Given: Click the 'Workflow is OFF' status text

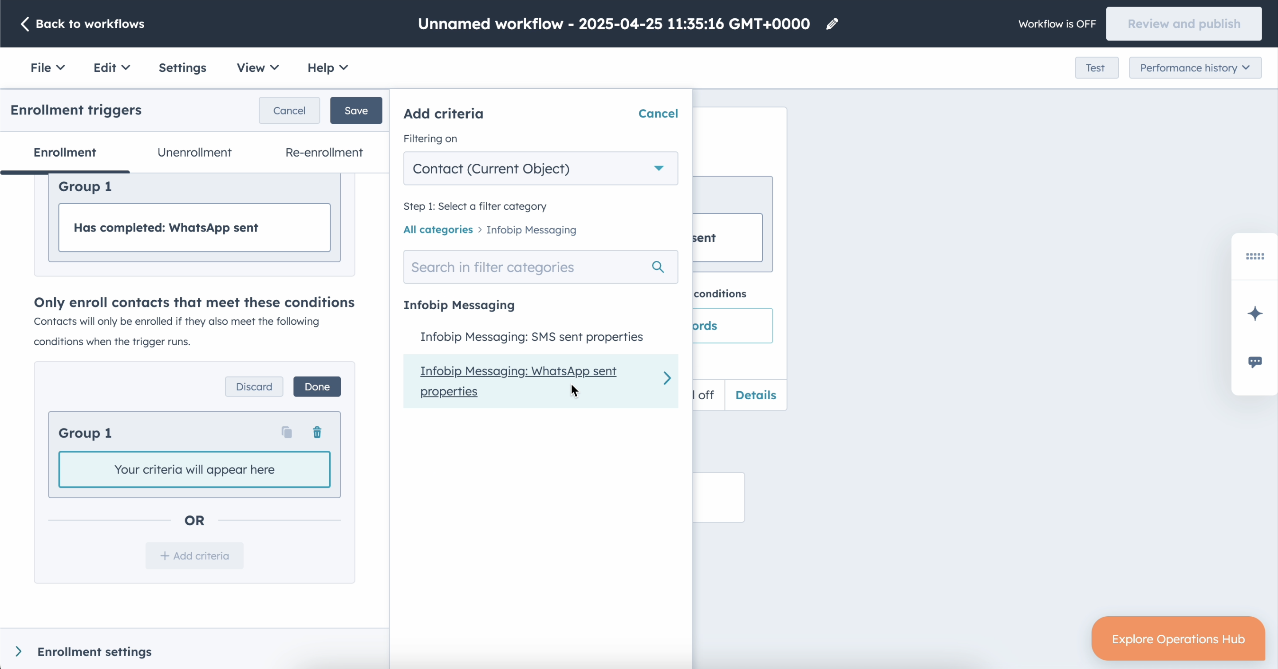Looking at the screenshot, I should point(1057,24).
